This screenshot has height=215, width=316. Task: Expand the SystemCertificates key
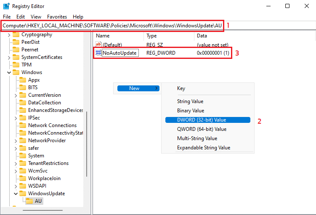9,58
